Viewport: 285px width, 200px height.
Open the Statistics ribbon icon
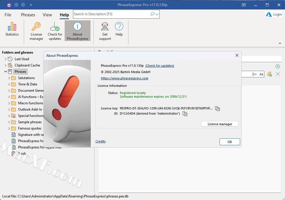tap(12, 29)
